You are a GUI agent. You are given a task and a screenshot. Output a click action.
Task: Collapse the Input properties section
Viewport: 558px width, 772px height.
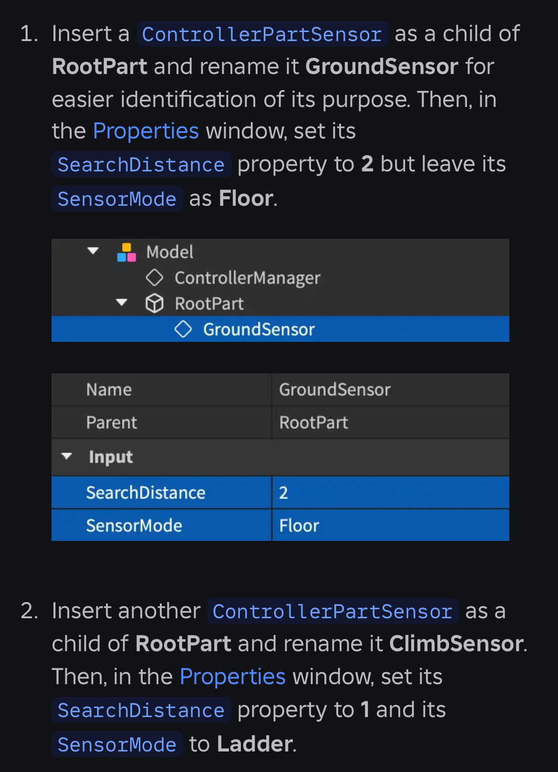[x=67, y=456]
